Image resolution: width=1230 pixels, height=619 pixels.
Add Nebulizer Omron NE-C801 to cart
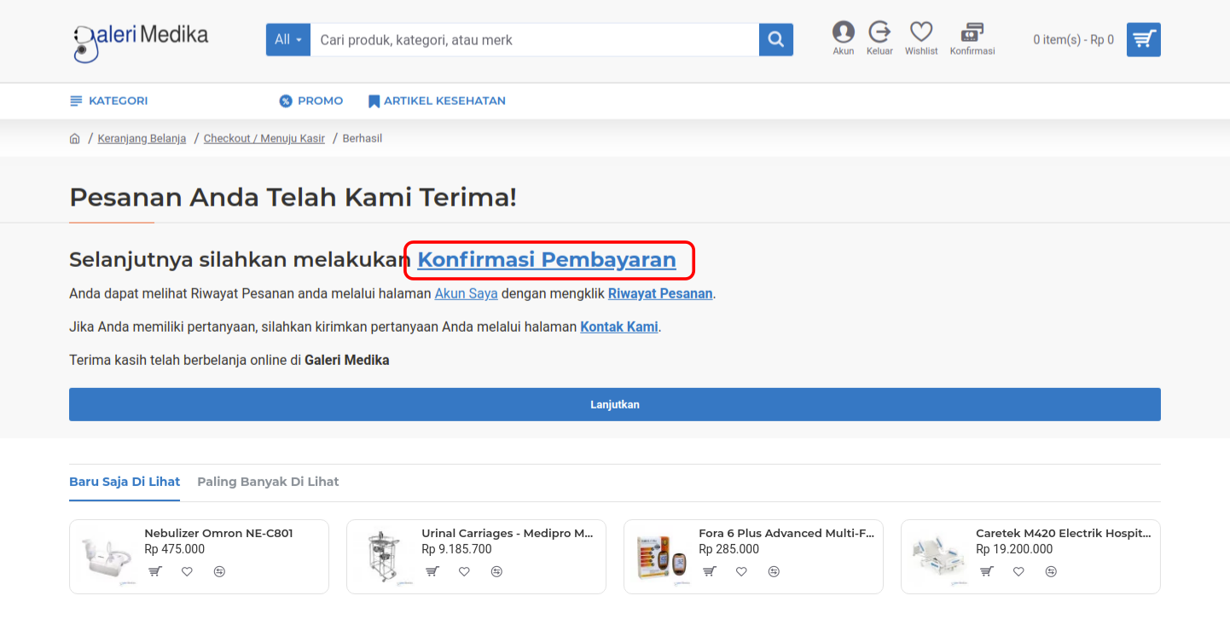[x=154, y=571]
